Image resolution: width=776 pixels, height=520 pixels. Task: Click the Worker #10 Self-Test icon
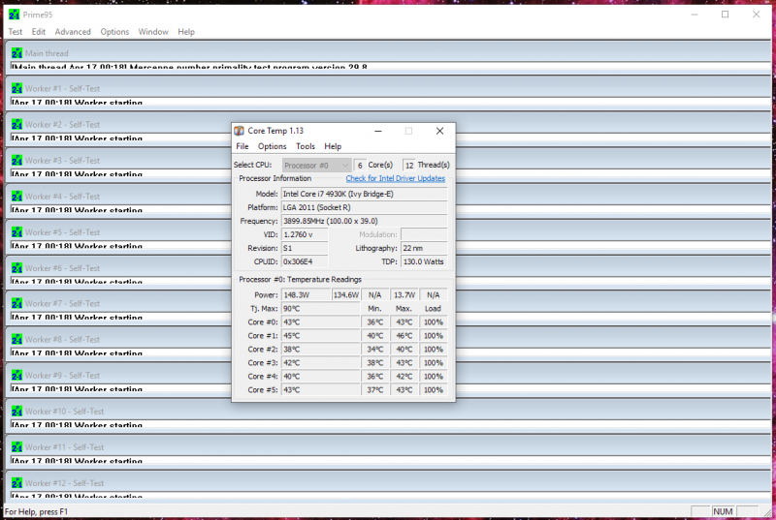[16, 412]
